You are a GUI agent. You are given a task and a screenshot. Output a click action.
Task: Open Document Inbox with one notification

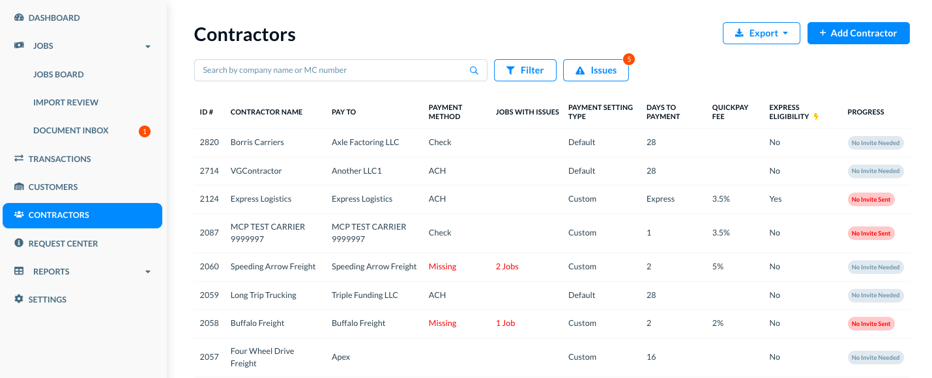71,131
